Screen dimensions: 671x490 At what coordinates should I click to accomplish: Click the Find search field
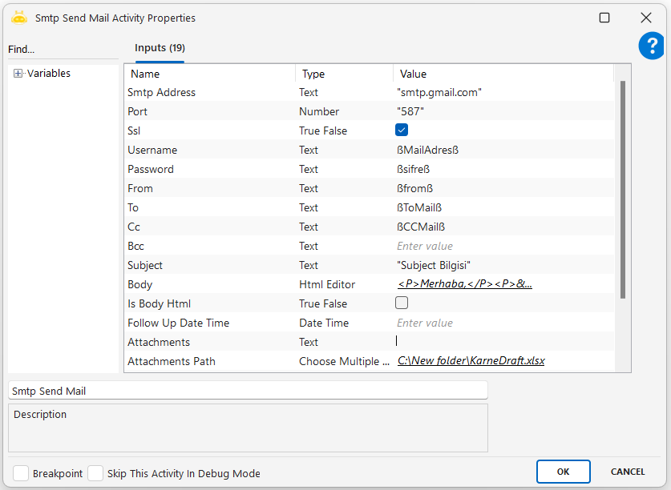tap(63, 50)
